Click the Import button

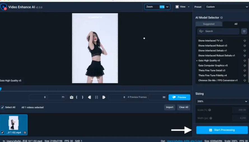169,107
